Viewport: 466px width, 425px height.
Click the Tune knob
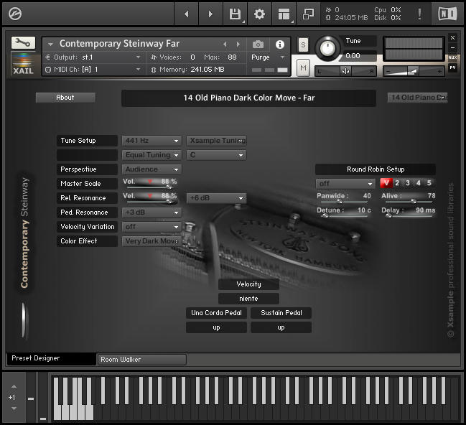327,48
